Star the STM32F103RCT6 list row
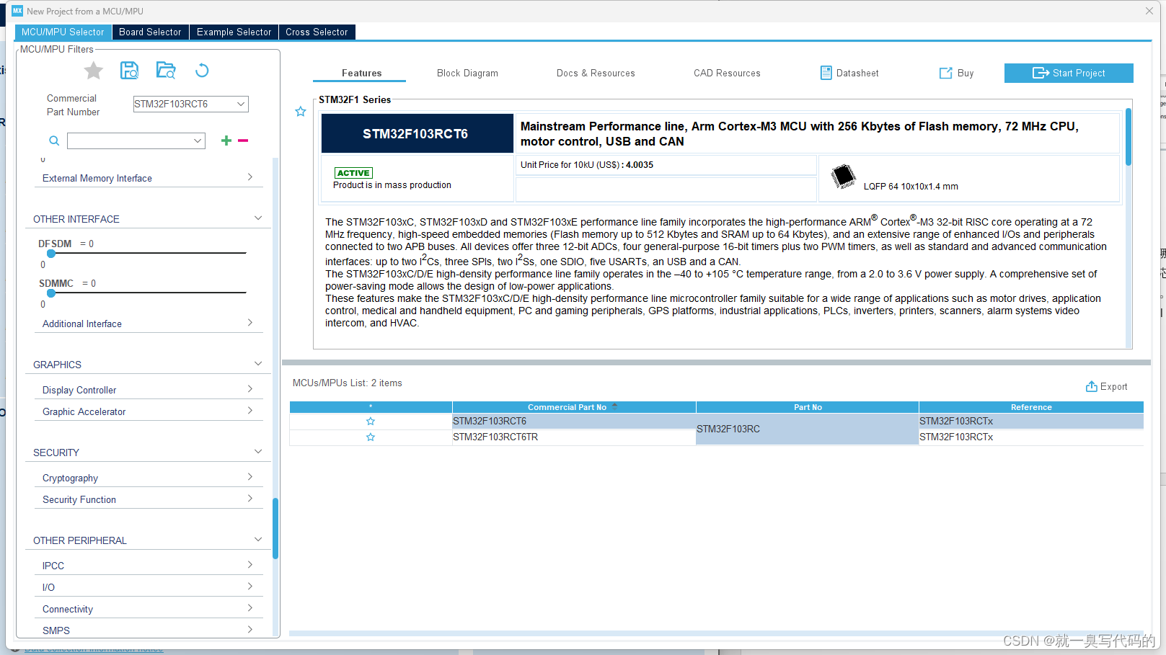This screenshot has height=655, width=1166. (371, 422)
